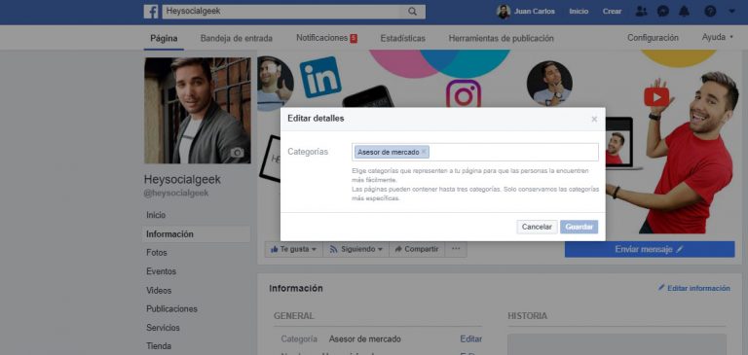Click Crear in top bar
The height and width of the screenshot is (355, 748).
coord(612,12)
